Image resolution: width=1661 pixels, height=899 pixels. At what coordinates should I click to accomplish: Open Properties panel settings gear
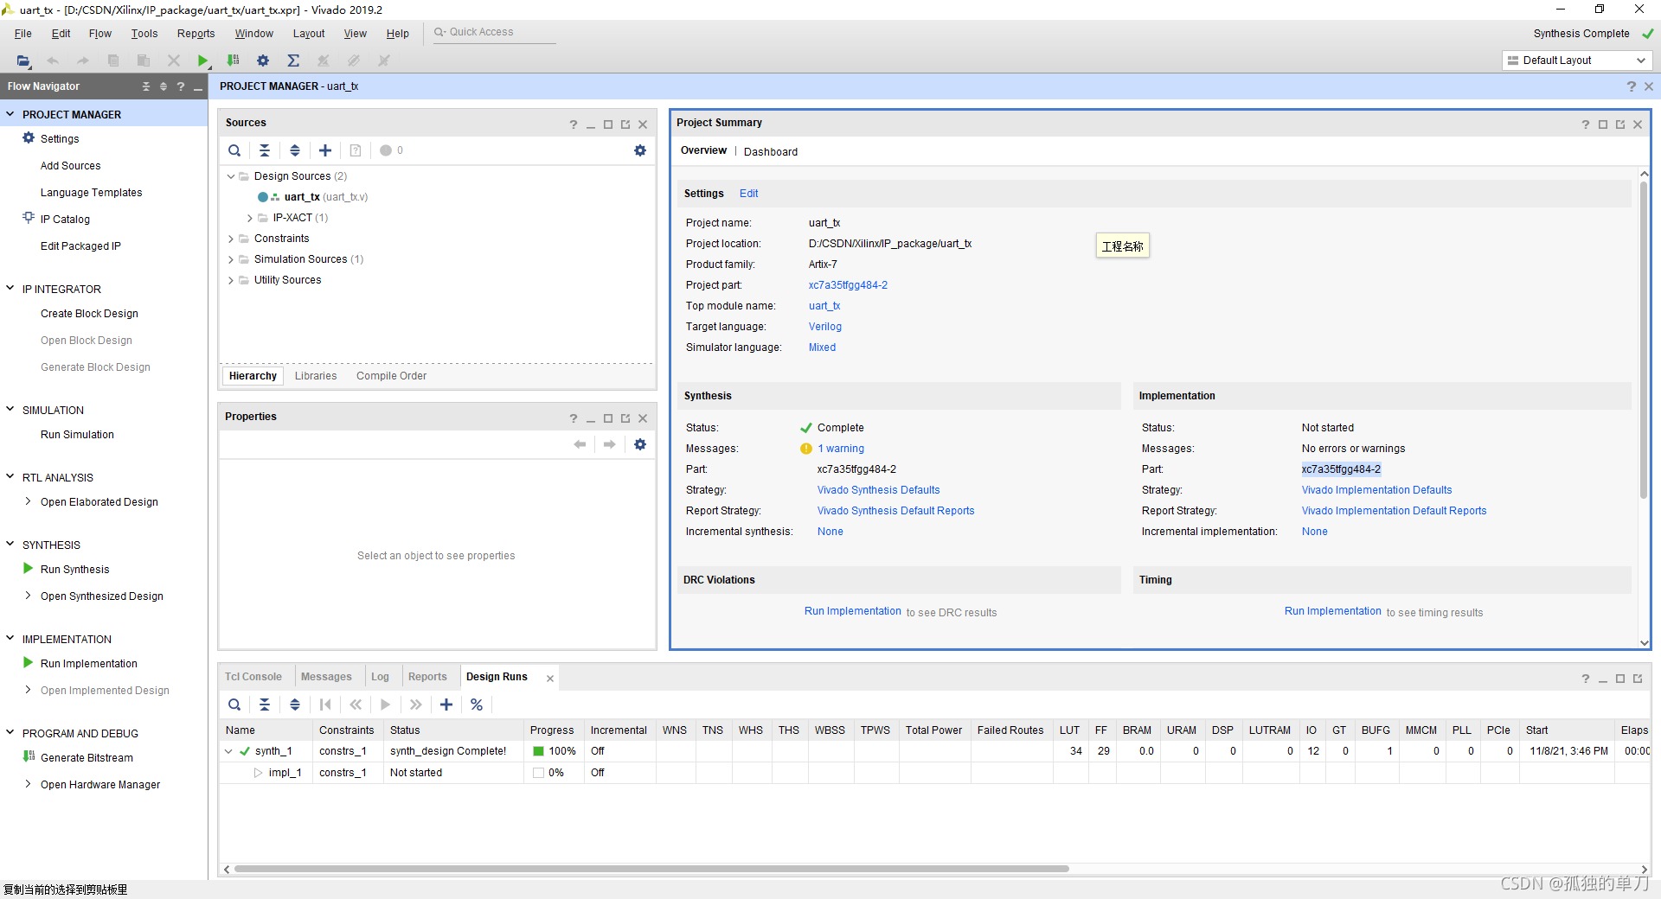[x=640, y=444]
